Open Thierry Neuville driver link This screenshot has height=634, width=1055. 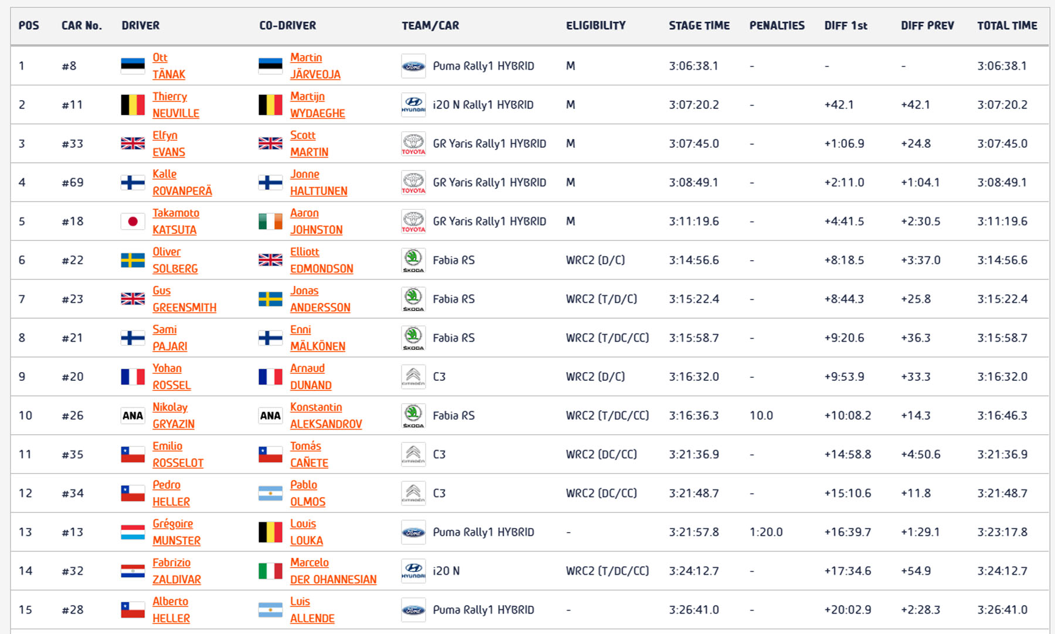(x=176, y=105)
